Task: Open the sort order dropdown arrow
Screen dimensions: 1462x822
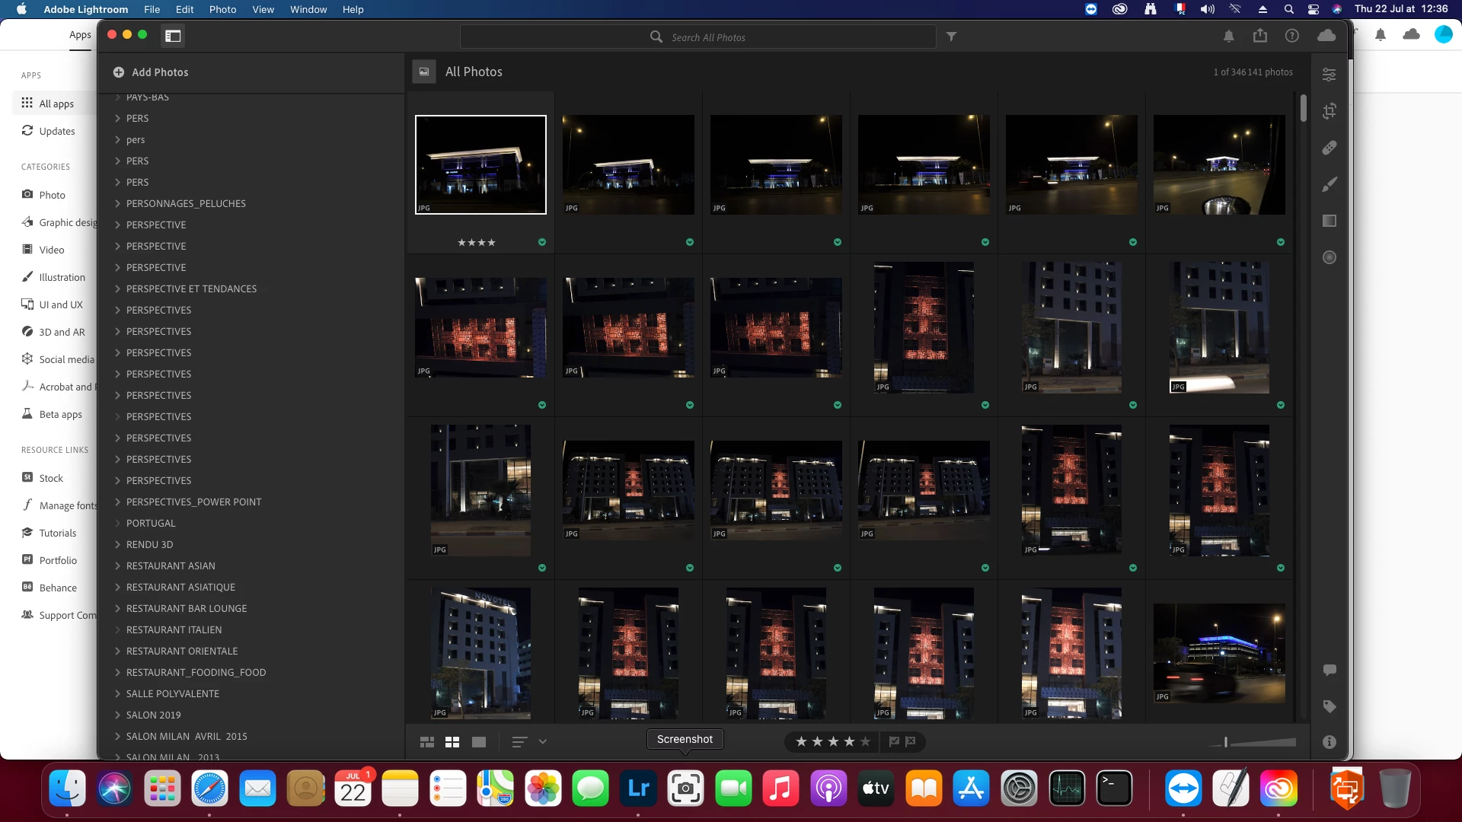Action: point(543,742)
